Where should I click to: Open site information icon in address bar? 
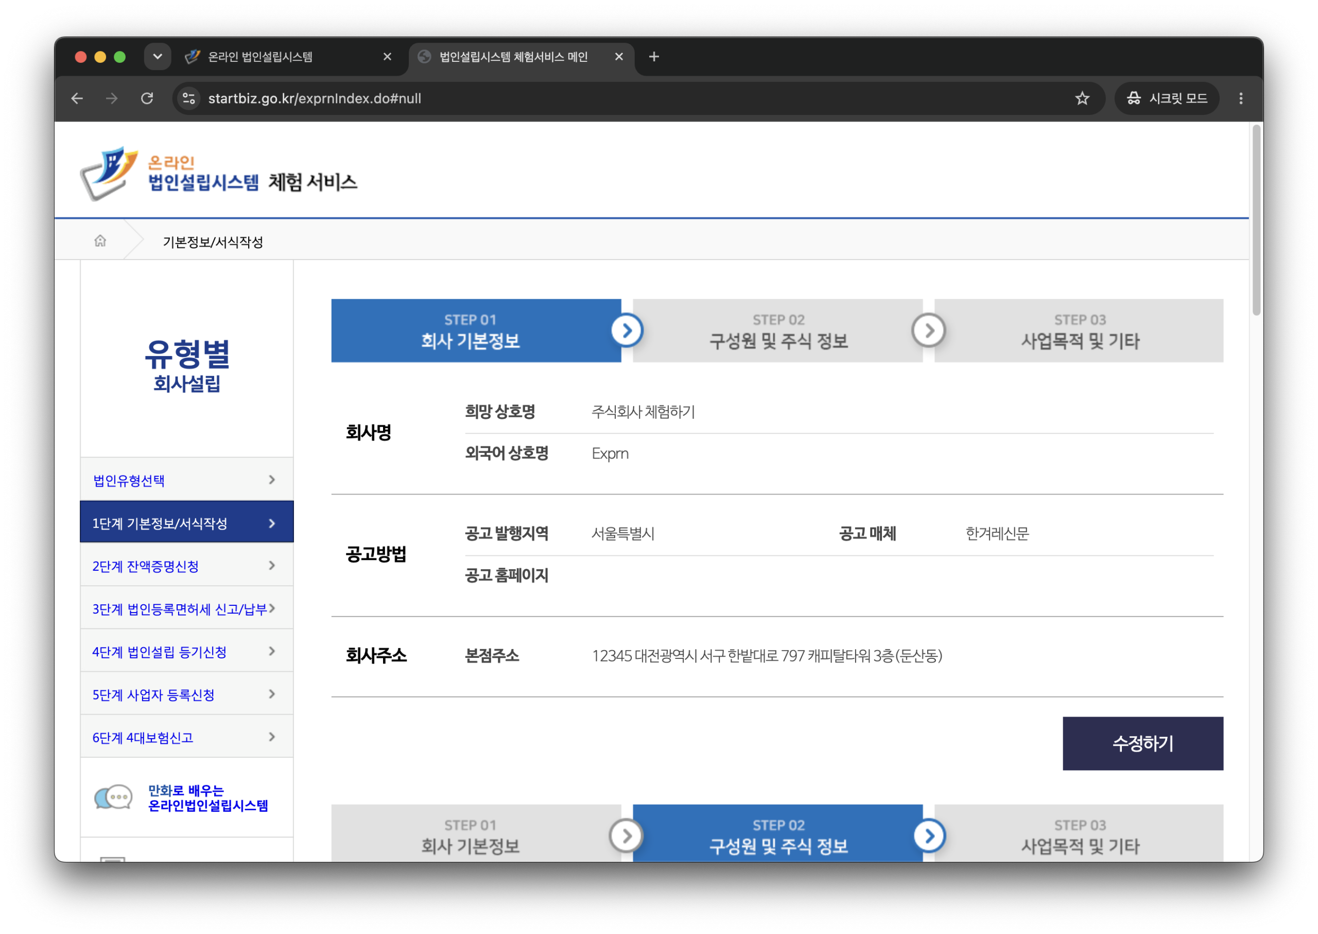click(188, 98)
